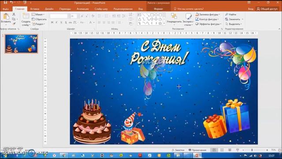Clear all text formatting
The width and height of the screenshot is (282, 159).
[93, 16]
